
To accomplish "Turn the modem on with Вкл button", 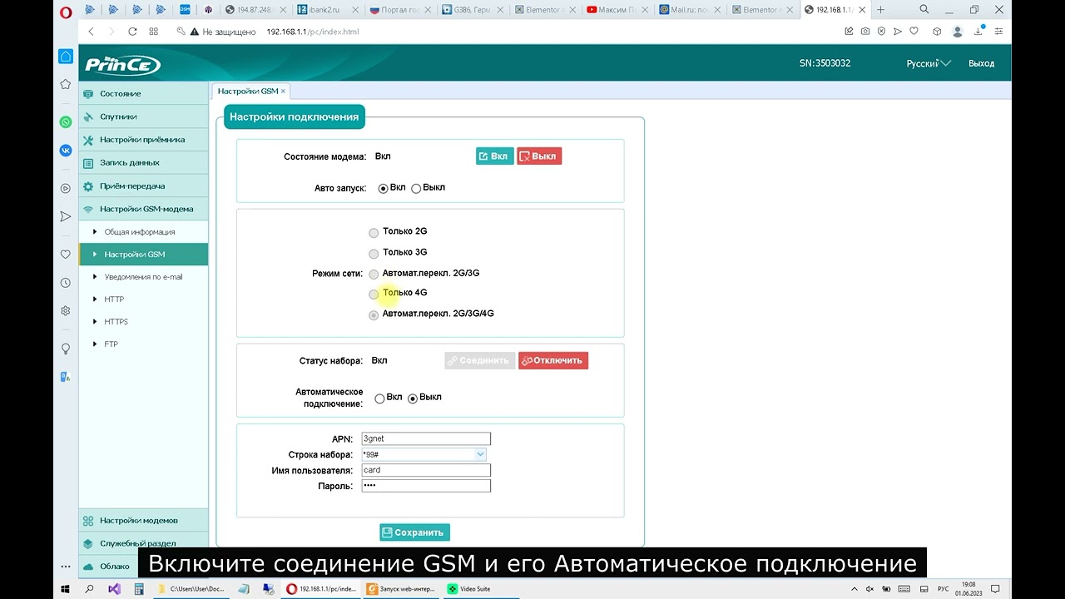I will pyautogui.click(x=494, y=156).
